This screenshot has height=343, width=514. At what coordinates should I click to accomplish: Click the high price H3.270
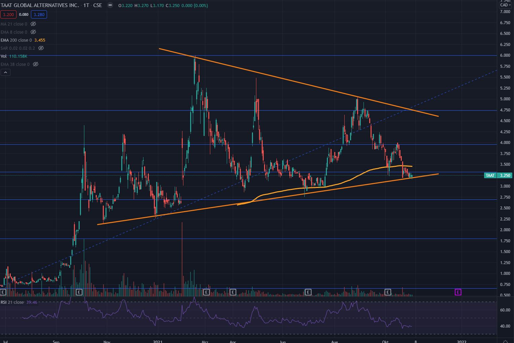pos(142,5)
